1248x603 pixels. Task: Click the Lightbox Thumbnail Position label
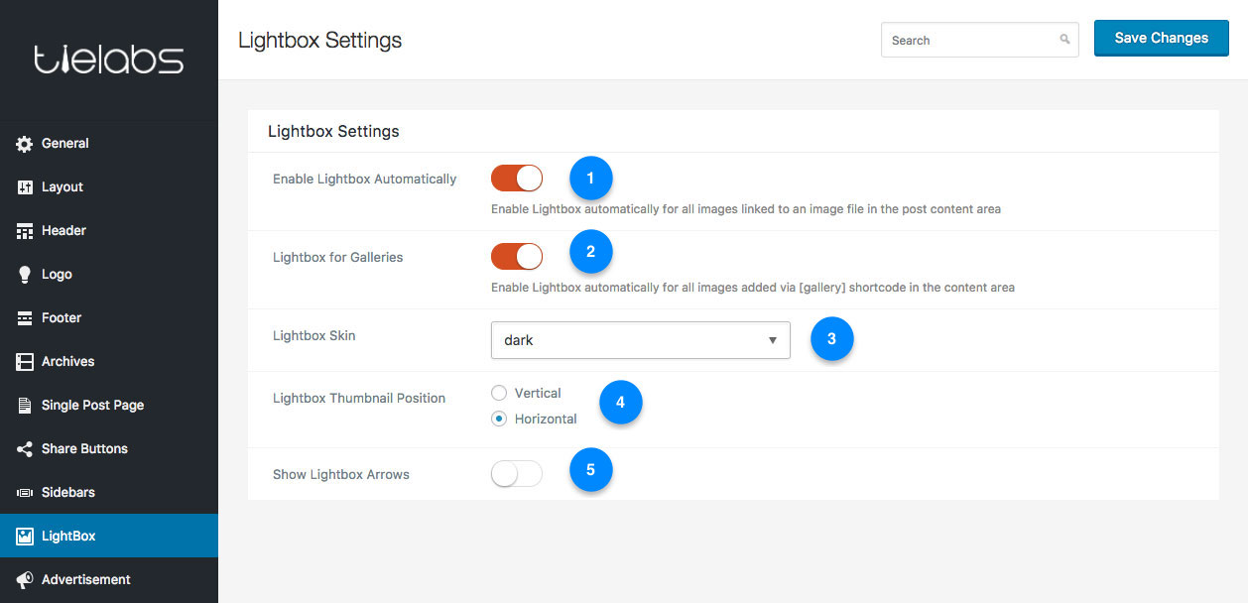(359, 399)
